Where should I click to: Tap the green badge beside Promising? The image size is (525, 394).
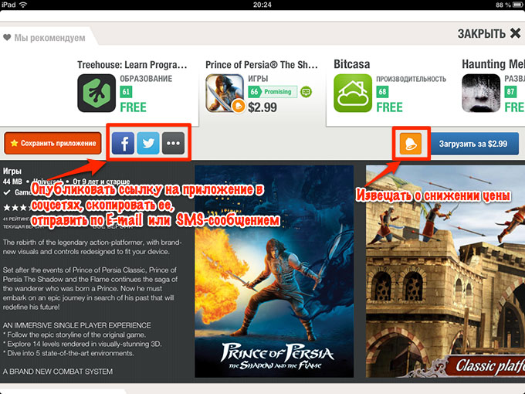pos(306,91)
